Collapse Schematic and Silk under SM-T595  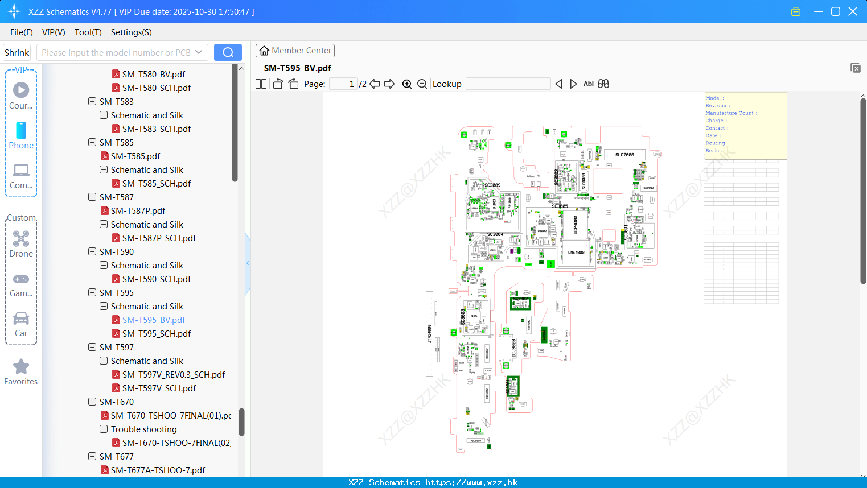(104, 306)
